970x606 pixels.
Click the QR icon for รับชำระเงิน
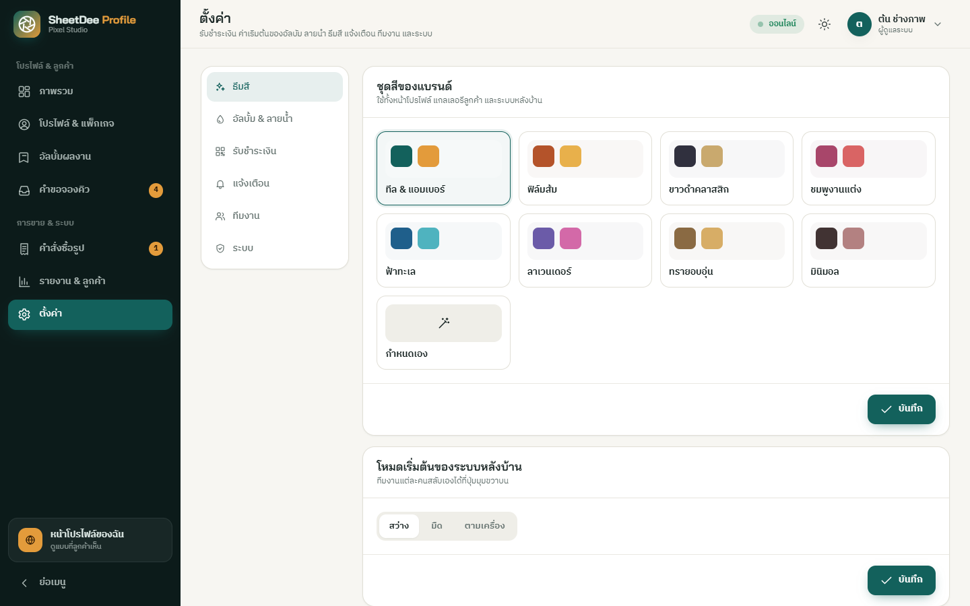pyautogui.click(x=220, y=151)
